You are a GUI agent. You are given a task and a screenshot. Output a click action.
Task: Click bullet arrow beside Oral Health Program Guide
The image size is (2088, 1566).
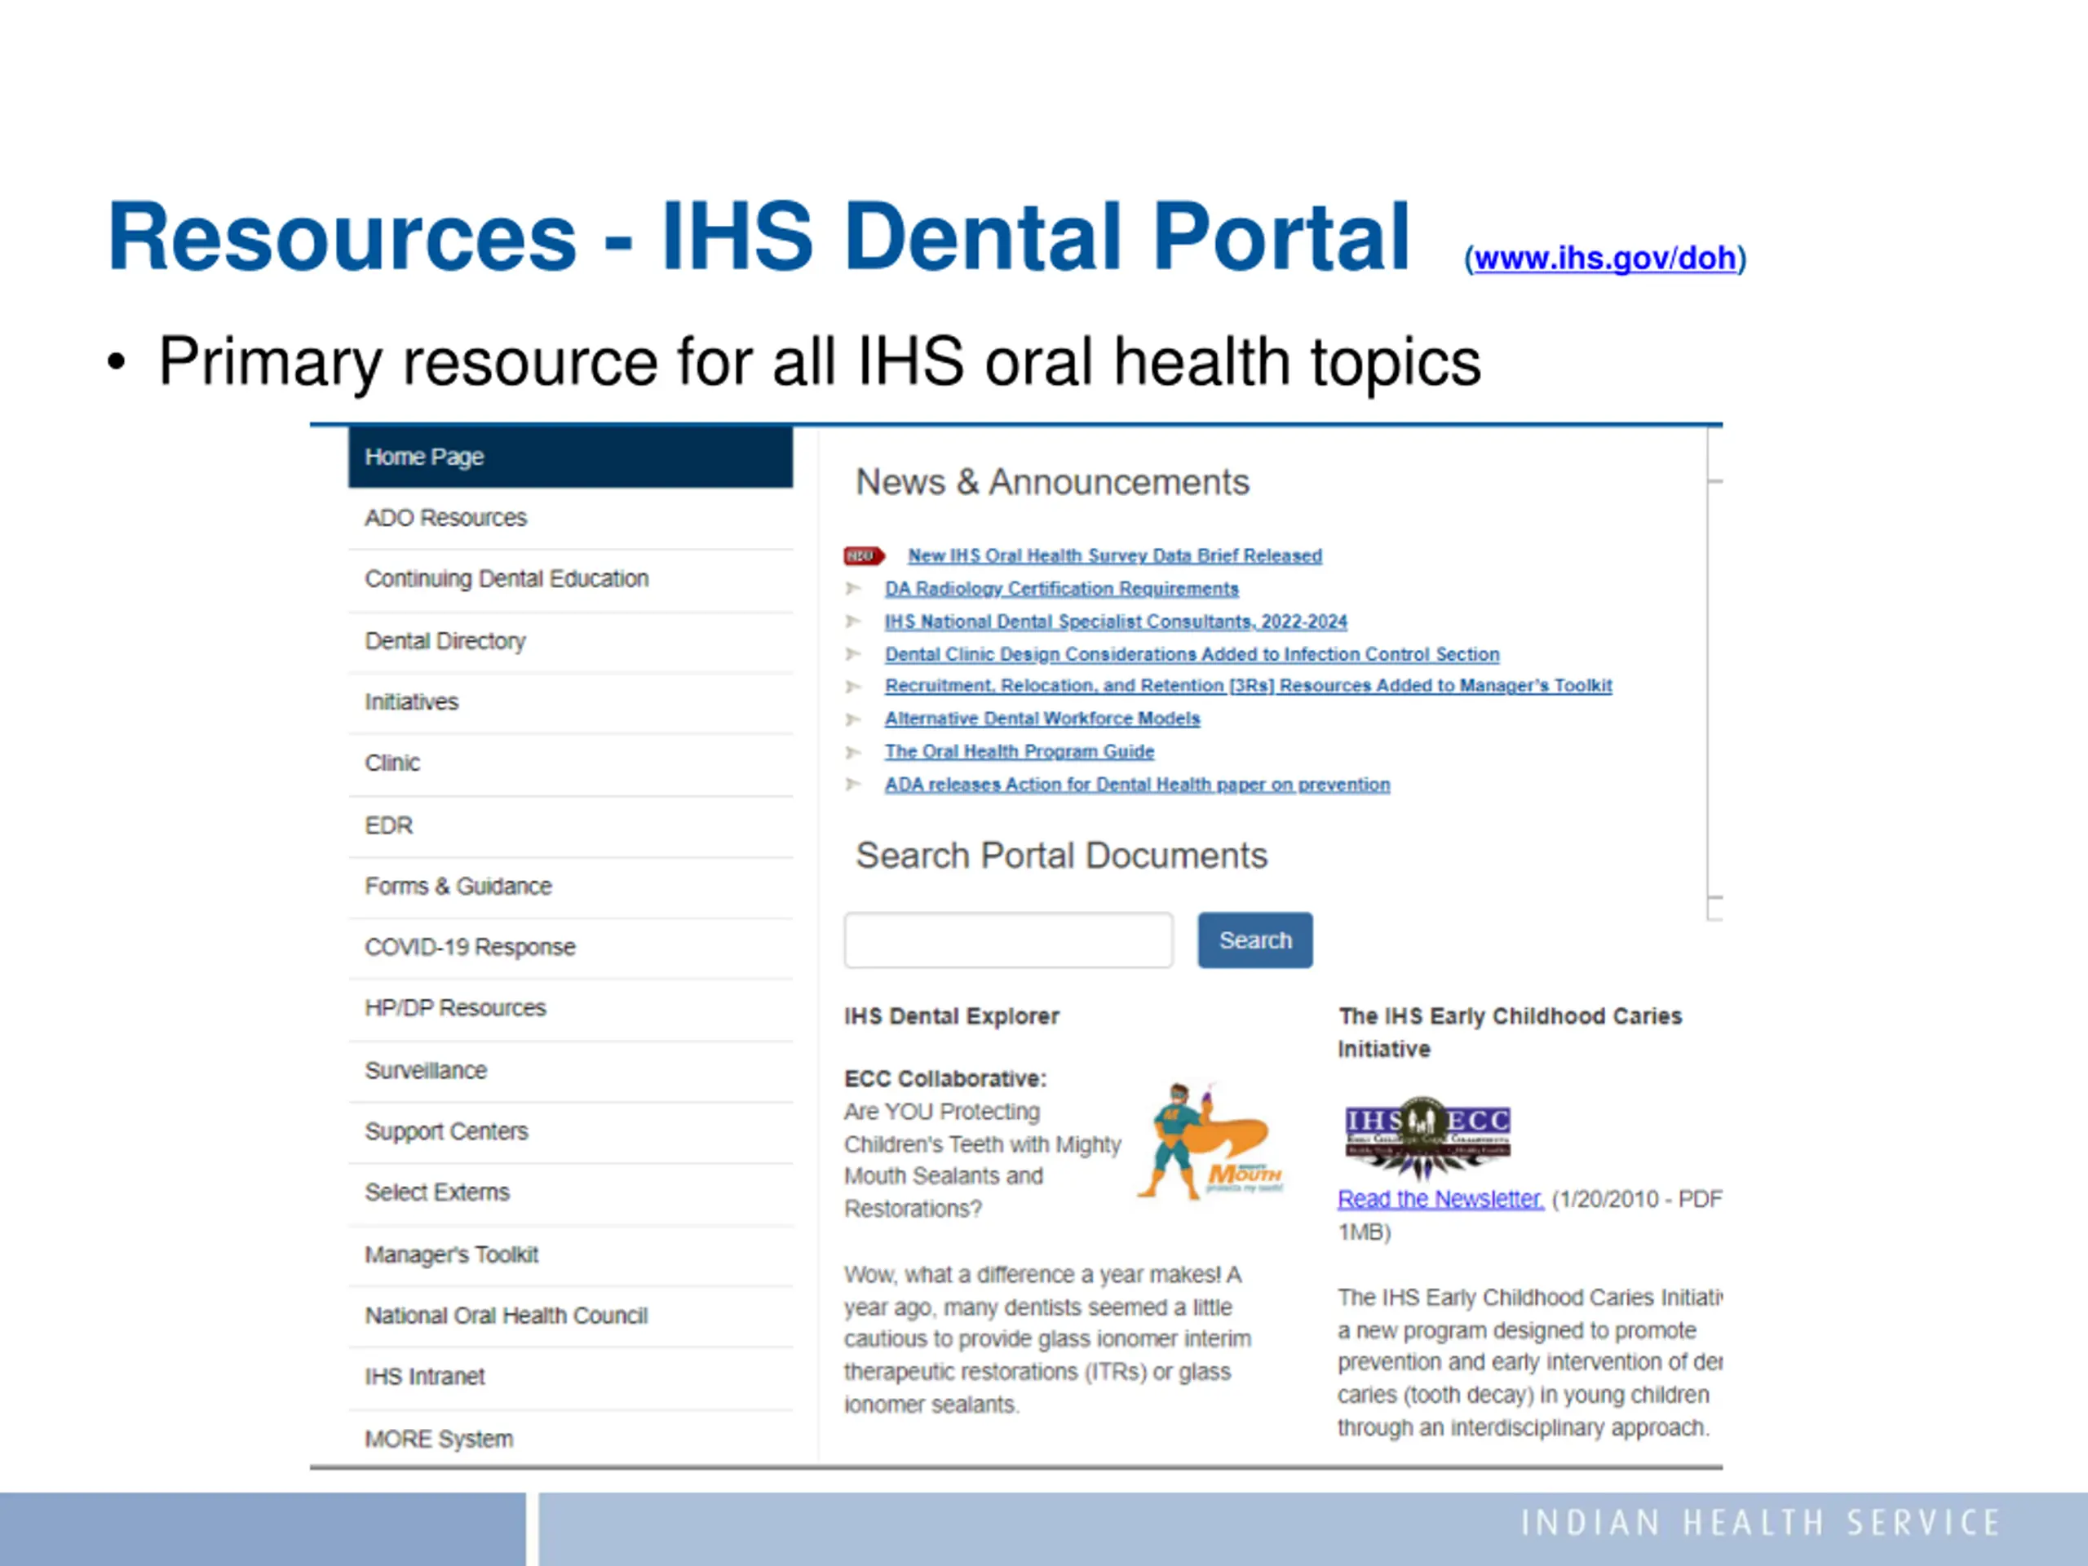(853, 752)
